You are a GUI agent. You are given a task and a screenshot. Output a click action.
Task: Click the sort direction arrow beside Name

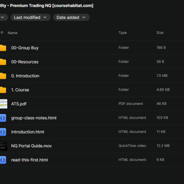[2, 33]
